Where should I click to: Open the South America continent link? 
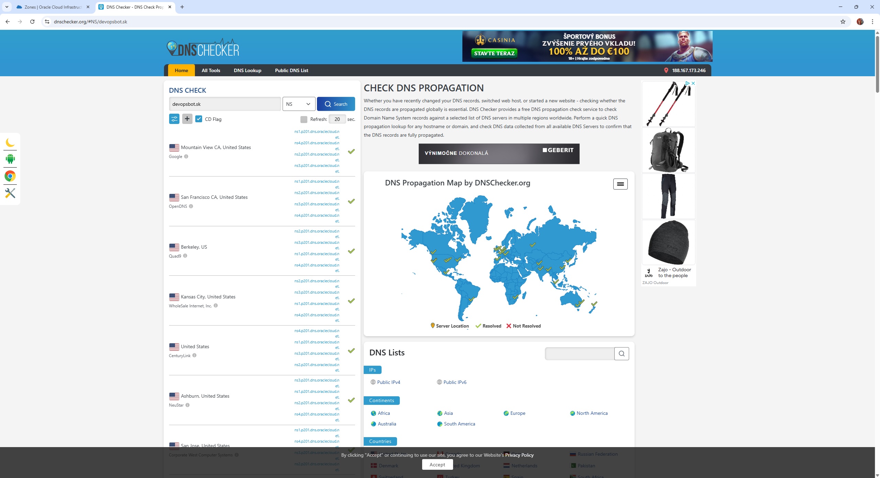(x=459, y=424)
